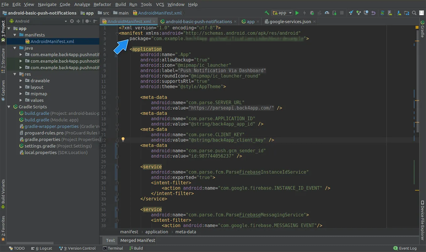Click the application breadcrumb at editor bottom
This screenshot has width=426, height=252.
[x=157, y=232]
